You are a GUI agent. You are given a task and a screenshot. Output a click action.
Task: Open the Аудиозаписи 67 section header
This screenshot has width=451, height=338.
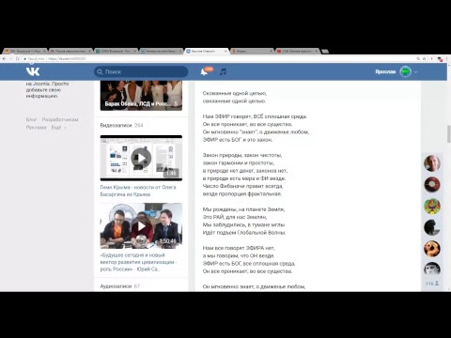coord(120,286)
